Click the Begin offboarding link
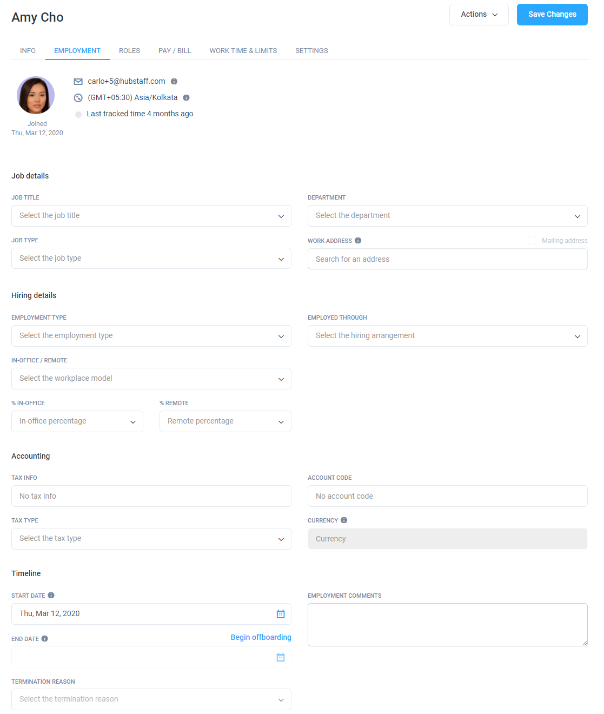This screenshot has height=714, width=604. 261,637
